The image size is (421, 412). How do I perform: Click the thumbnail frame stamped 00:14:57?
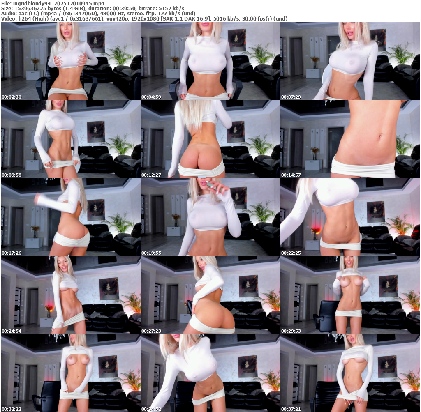click(x=350, y=139)
